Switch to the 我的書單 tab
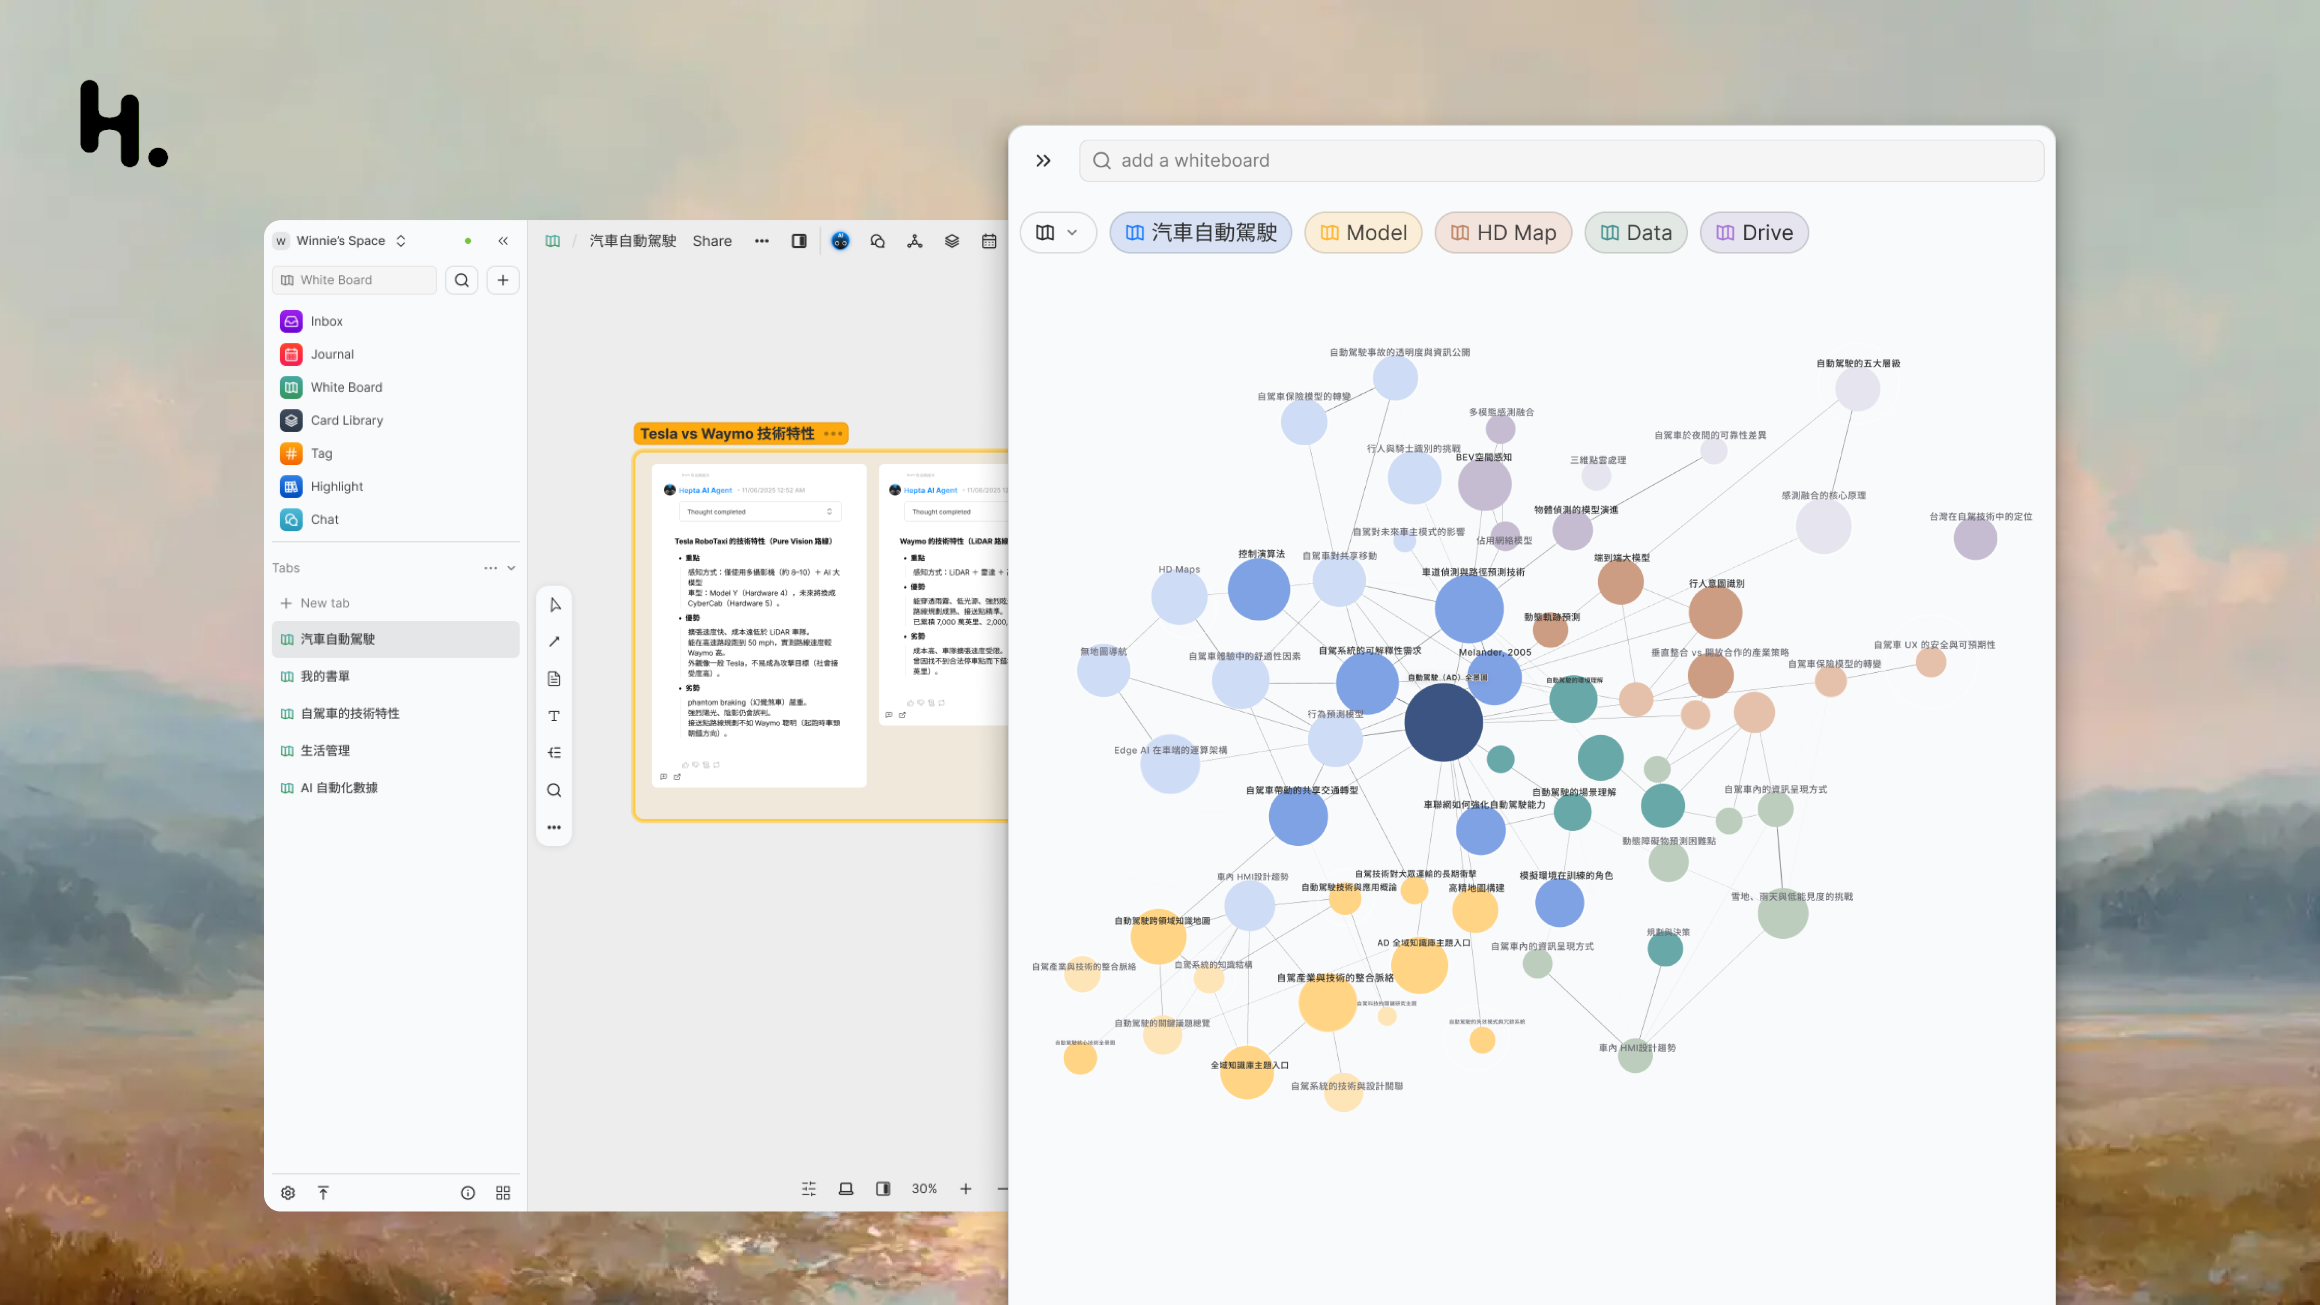Screen dimensions: 2320x1305 click(x=325, y=676)
